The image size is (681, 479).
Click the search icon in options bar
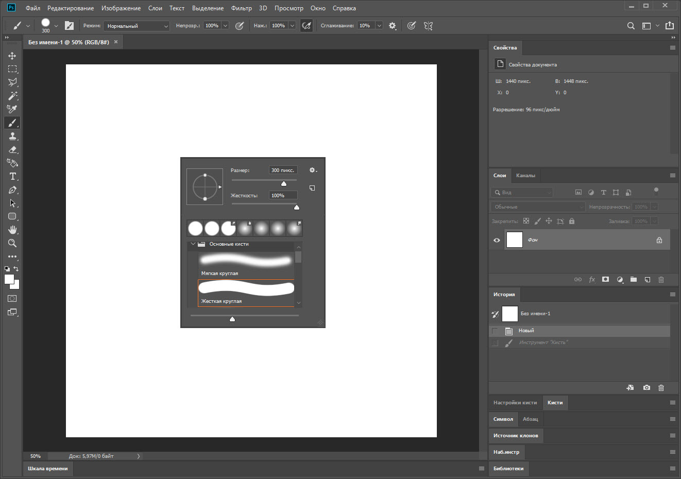(631, 26)
